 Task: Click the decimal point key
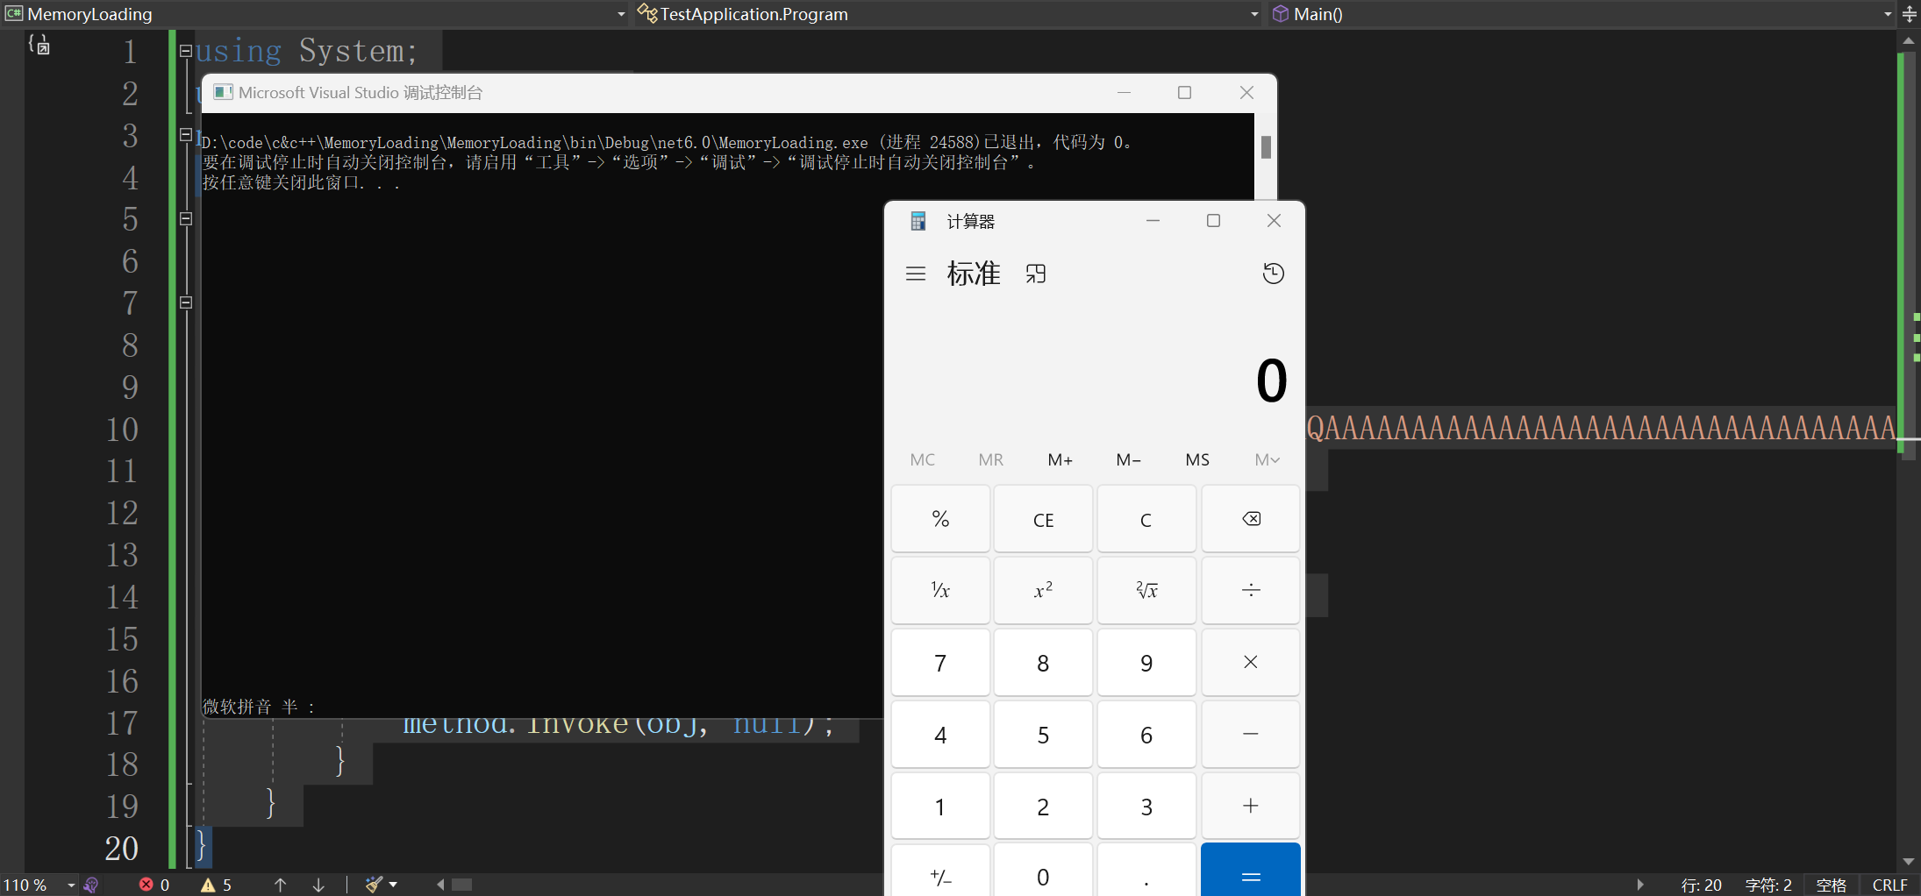point(1146,871)
